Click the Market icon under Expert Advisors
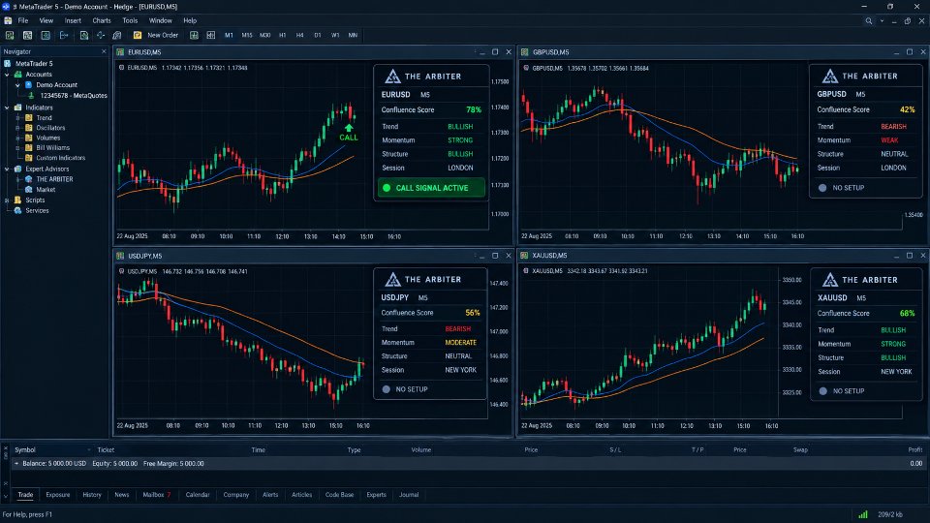 28,190
